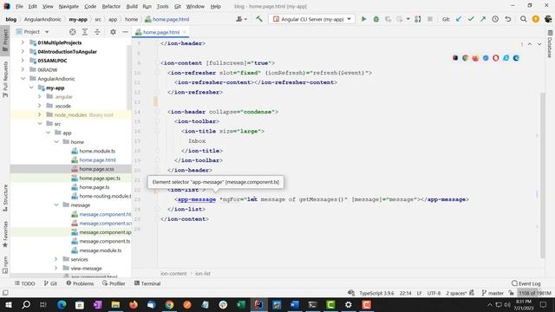Open Windows taskbar search

pos(26,304)
